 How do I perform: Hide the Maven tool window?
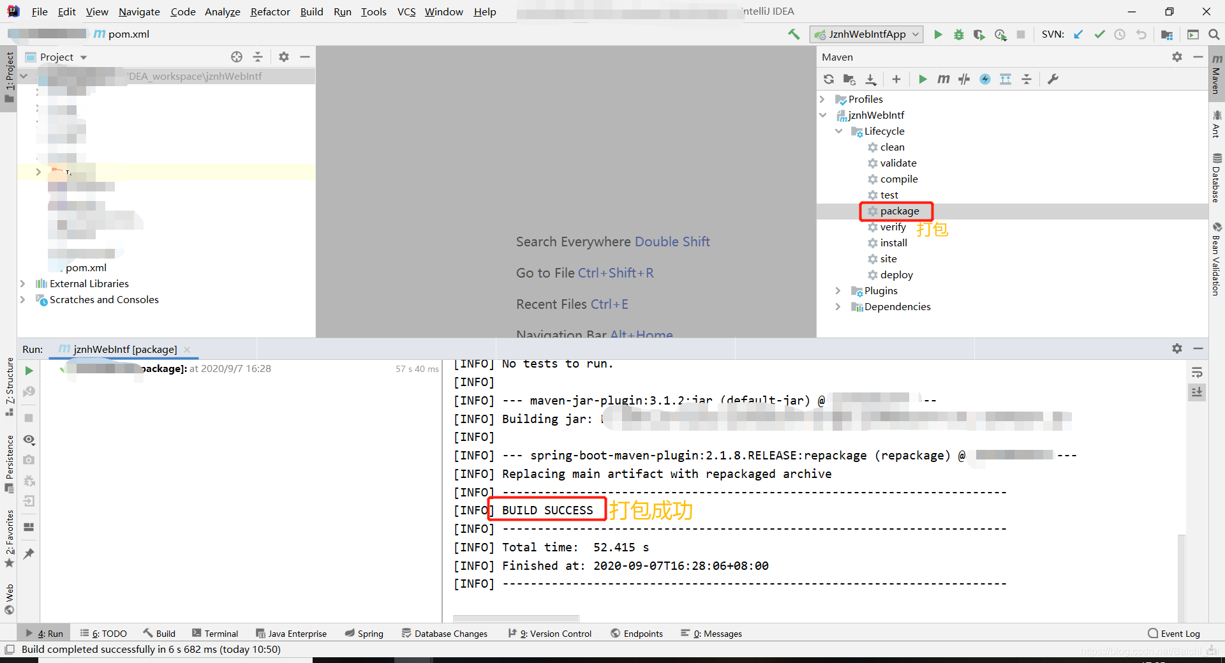click(x=1198, y=57)
